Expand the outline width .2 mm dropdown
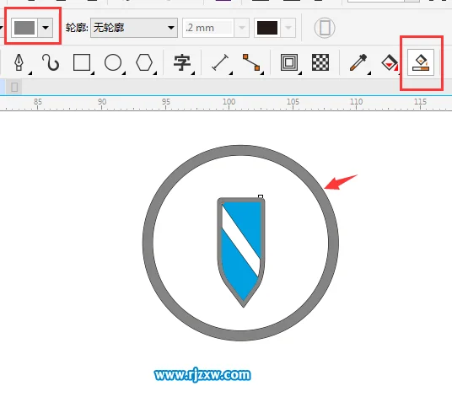Screen dimensions: 452x413 [x=242, y=28]
